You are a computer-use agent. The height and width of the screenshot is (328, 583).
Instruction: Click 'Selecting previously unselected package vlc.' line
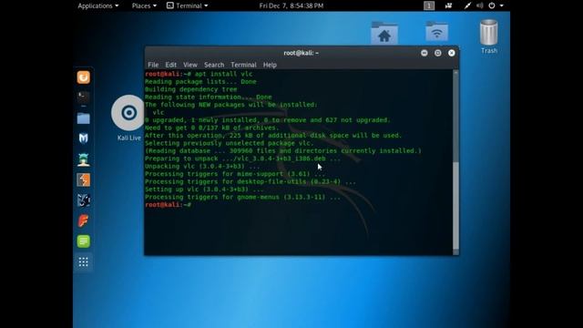point(230,143)
